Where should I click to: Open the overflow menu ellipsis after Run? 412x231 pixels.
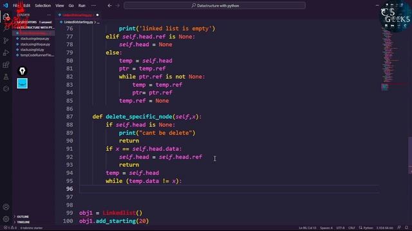[93, 6]
